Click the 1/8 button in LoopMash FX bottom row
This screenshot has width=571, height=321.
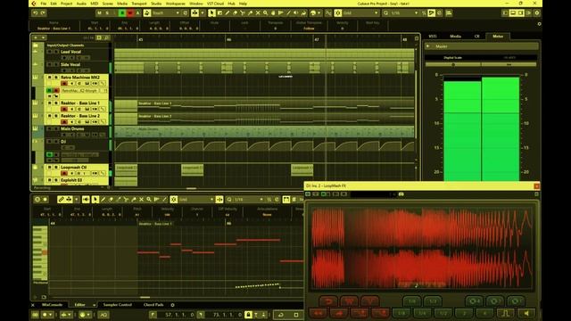tap(401, 313)
